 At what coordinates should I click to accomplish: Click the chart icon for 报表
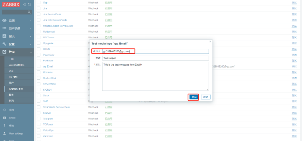4,36
